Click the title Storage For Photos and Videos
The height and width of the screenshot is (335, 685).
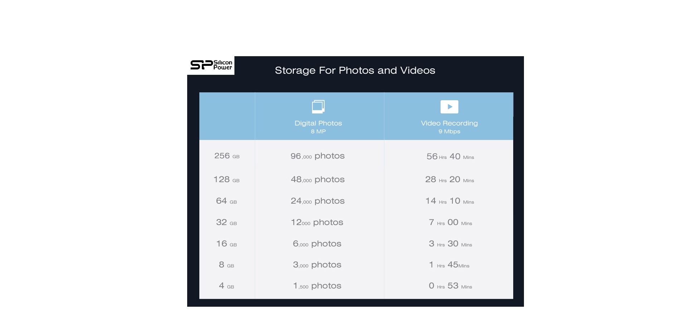(355, 70)
